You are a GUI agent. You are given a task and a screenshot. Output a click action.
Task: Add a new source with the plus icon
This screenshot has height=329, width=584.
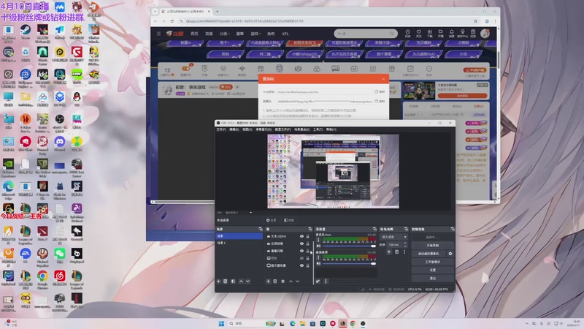point(268,281)
